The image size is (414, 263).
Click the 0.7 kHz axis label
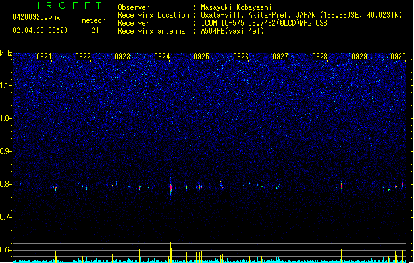5,217
